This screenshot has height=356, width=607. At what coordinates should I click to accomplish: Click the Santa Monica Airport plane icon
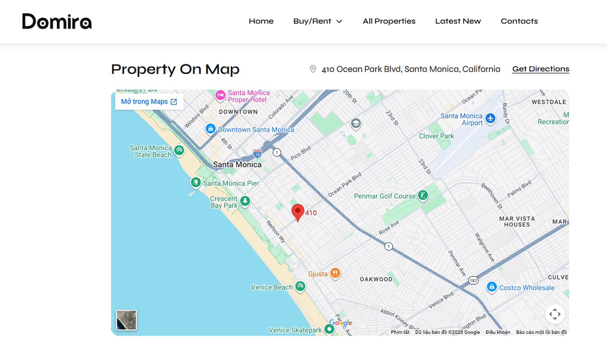[490, 118]
